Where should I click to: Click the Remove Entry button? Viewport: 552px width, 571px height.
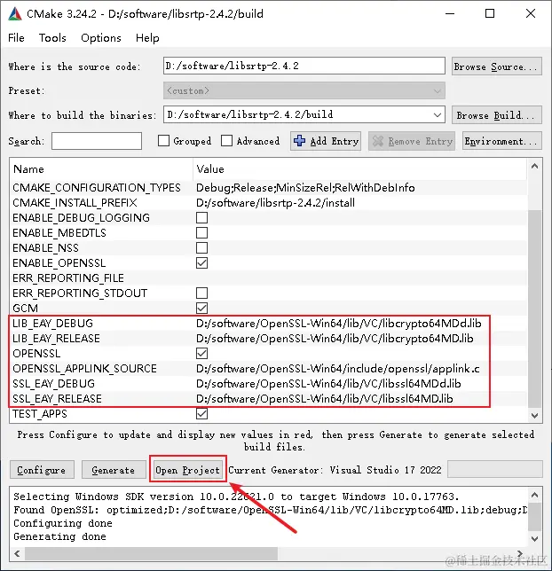(x=412, y=141)
